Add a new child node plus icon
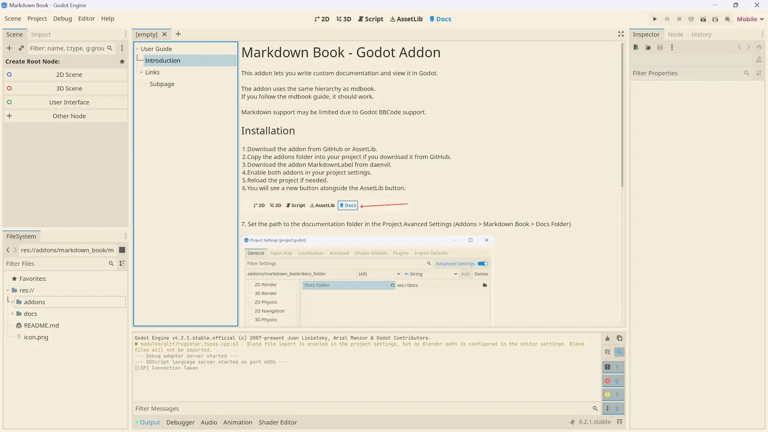The image size is (768, 432). tap(9, 48)
